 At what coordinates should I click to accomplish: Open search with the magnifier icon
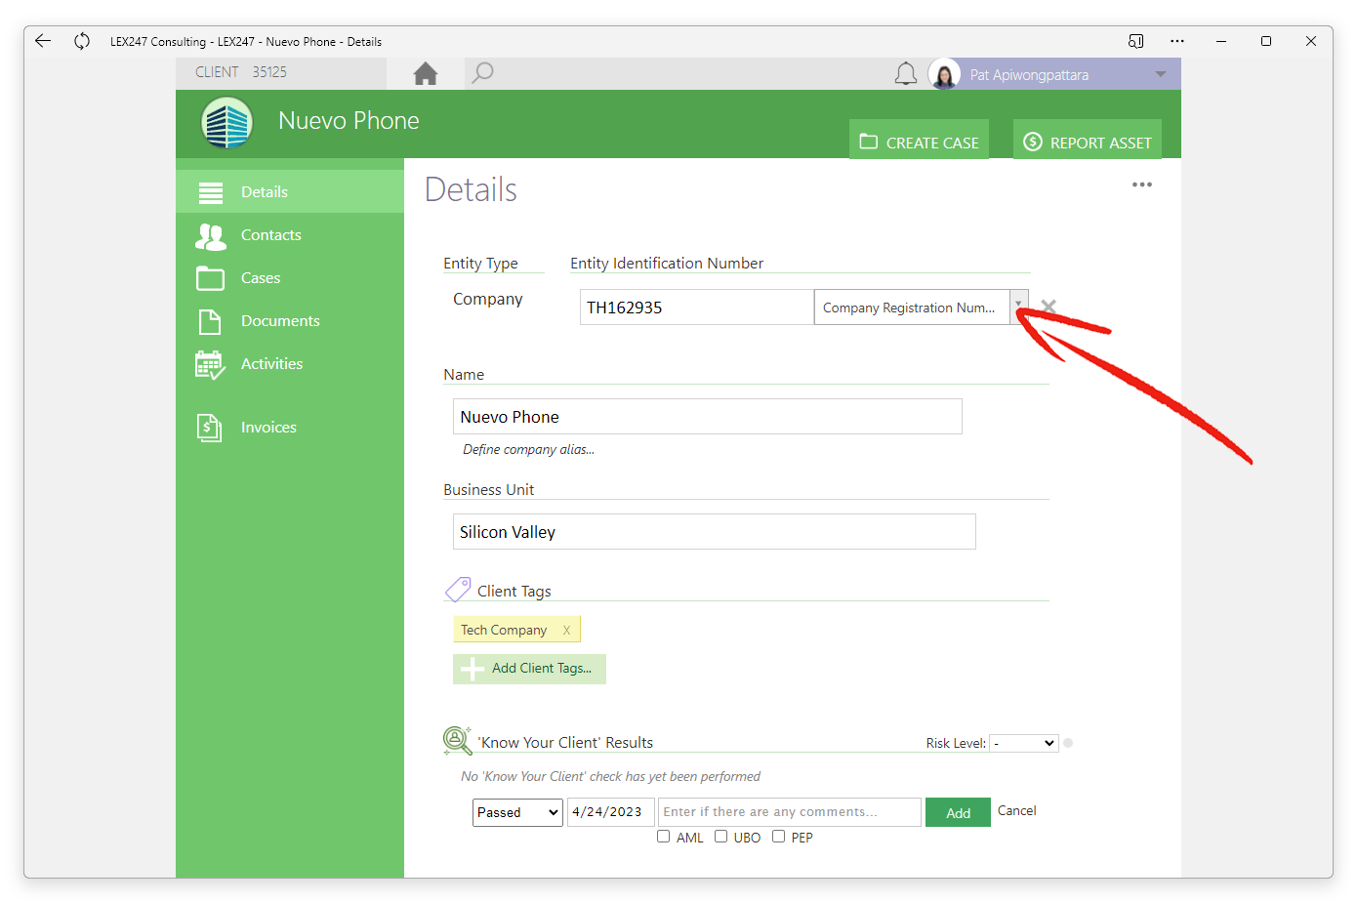click(482, 73)
